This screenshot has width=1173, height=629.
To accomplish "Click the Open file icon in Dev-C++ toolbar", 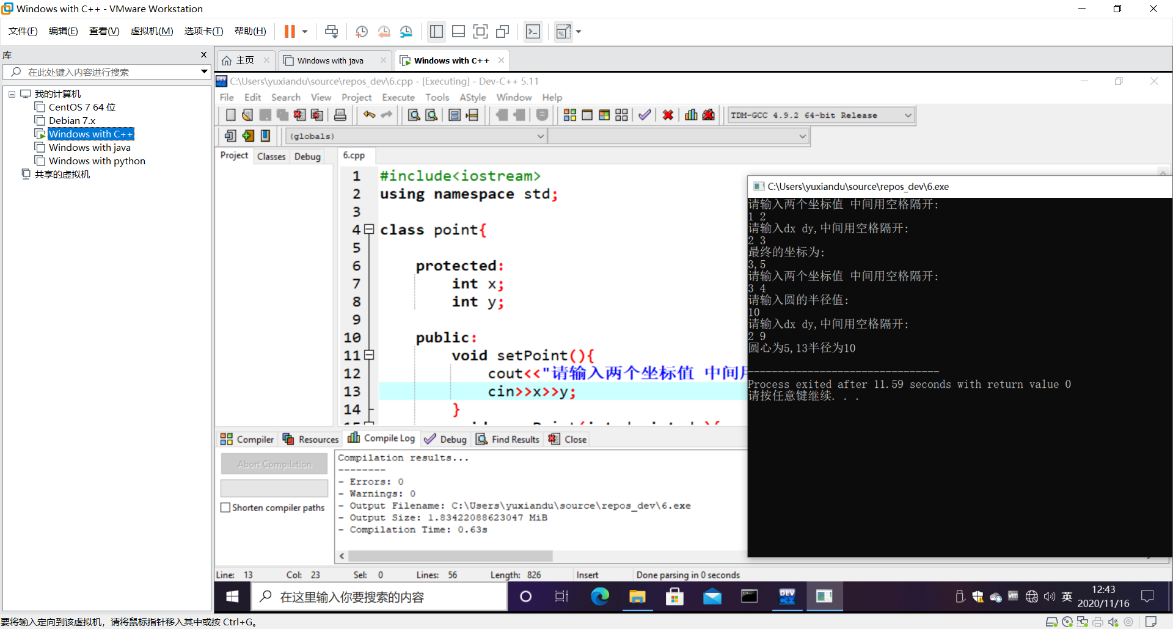I will tap(247, 115).
